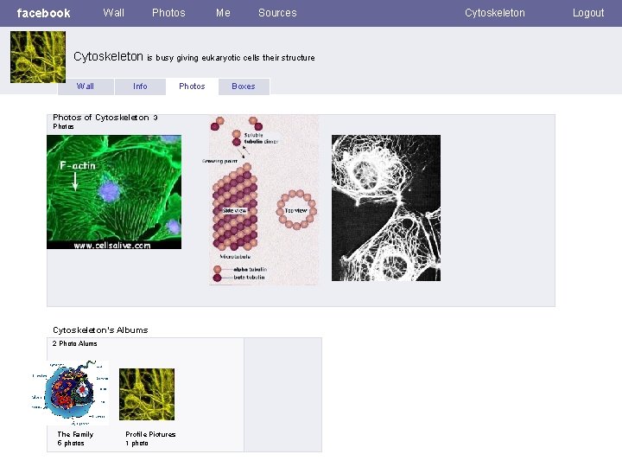
Task: Click the Profile Pictures album title
Action: 150,434
